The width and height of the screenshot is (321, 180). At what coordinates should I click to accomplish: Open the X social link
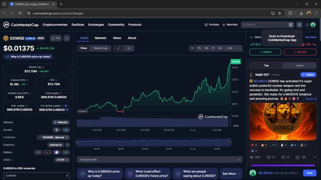[x=57, y=130]
